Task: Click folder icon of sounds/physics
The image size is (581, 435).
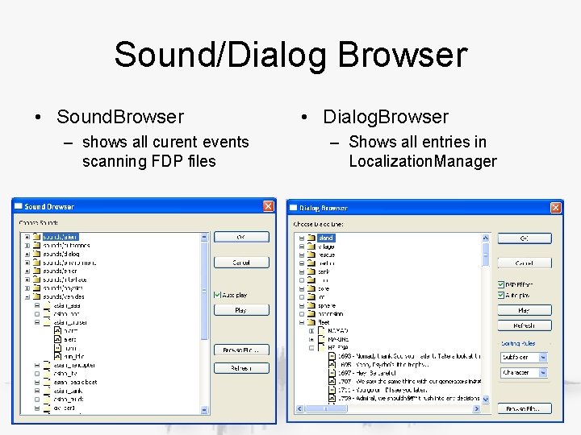Action: click(x=36, y=288)
